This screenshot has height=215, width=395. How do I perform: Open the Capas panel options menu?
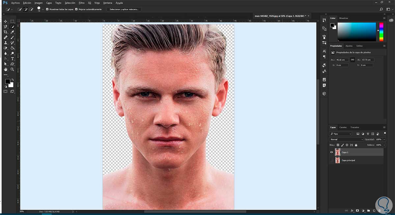click(384, 127)
